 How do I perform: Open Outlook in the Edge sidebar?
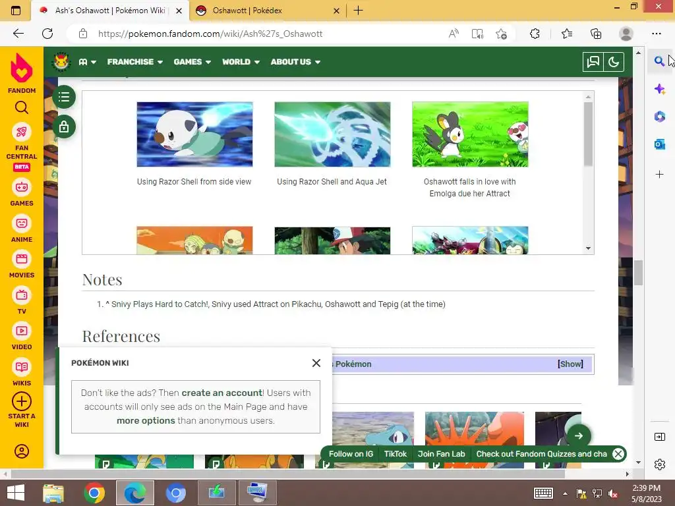tap(659, 144)
